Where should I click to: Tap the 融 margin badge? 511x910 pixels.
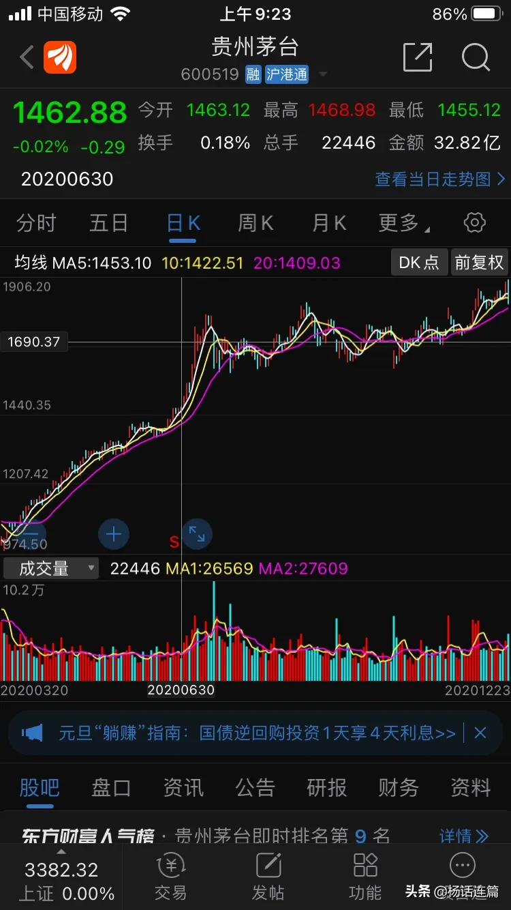253,74
